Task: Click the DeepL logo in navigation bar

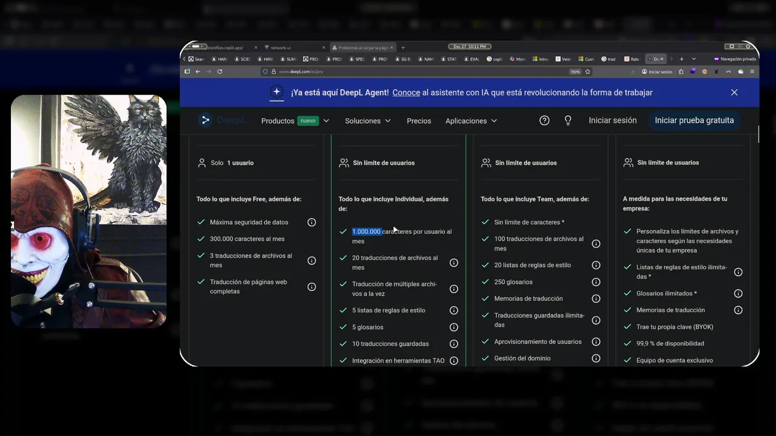Action: point(223,121)
